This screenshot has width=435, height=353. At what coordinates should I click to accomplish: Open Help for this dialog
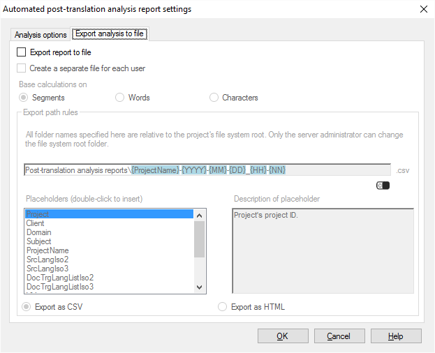click(x=396, y=336)
